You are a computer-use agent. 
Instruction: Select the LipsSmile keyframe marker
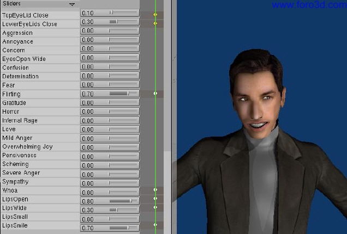tap(155, 225)
